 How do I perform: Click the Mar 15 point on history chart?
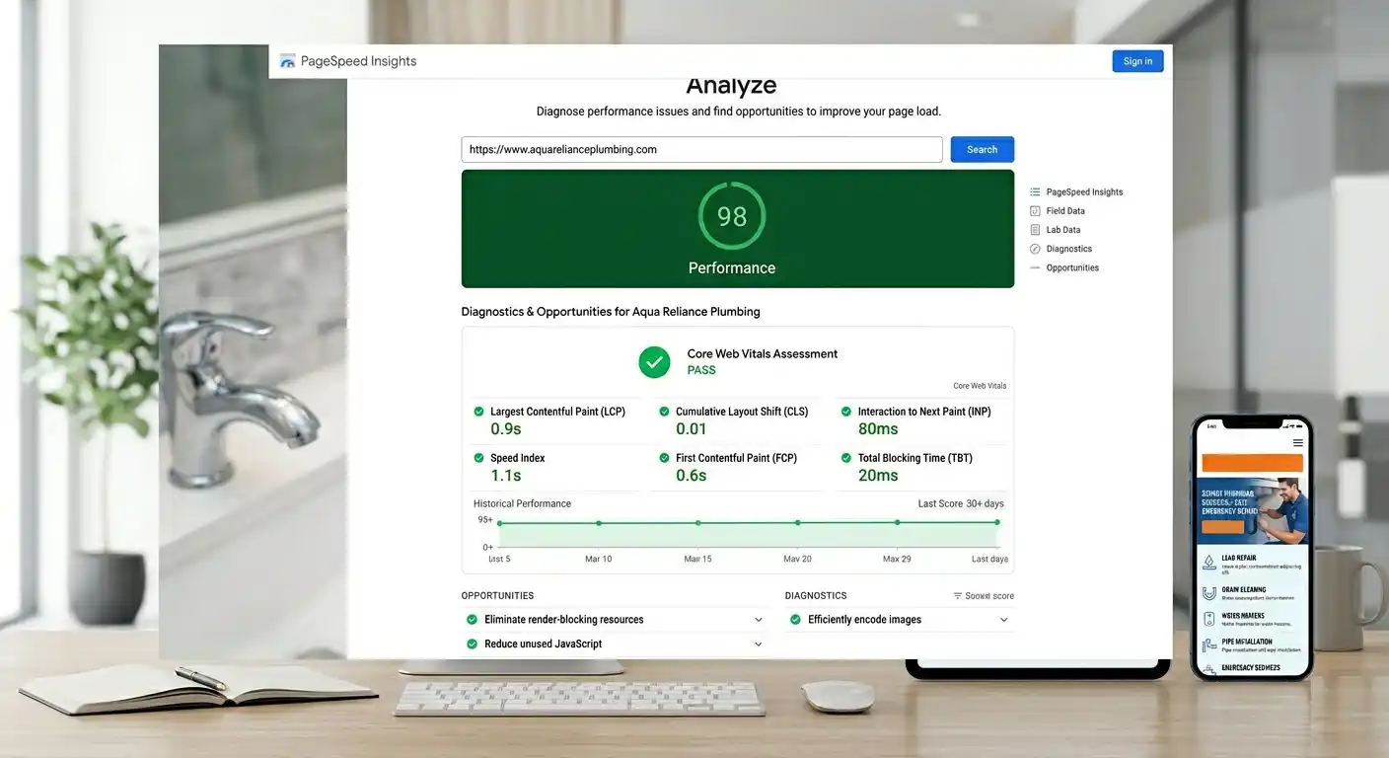698,523
